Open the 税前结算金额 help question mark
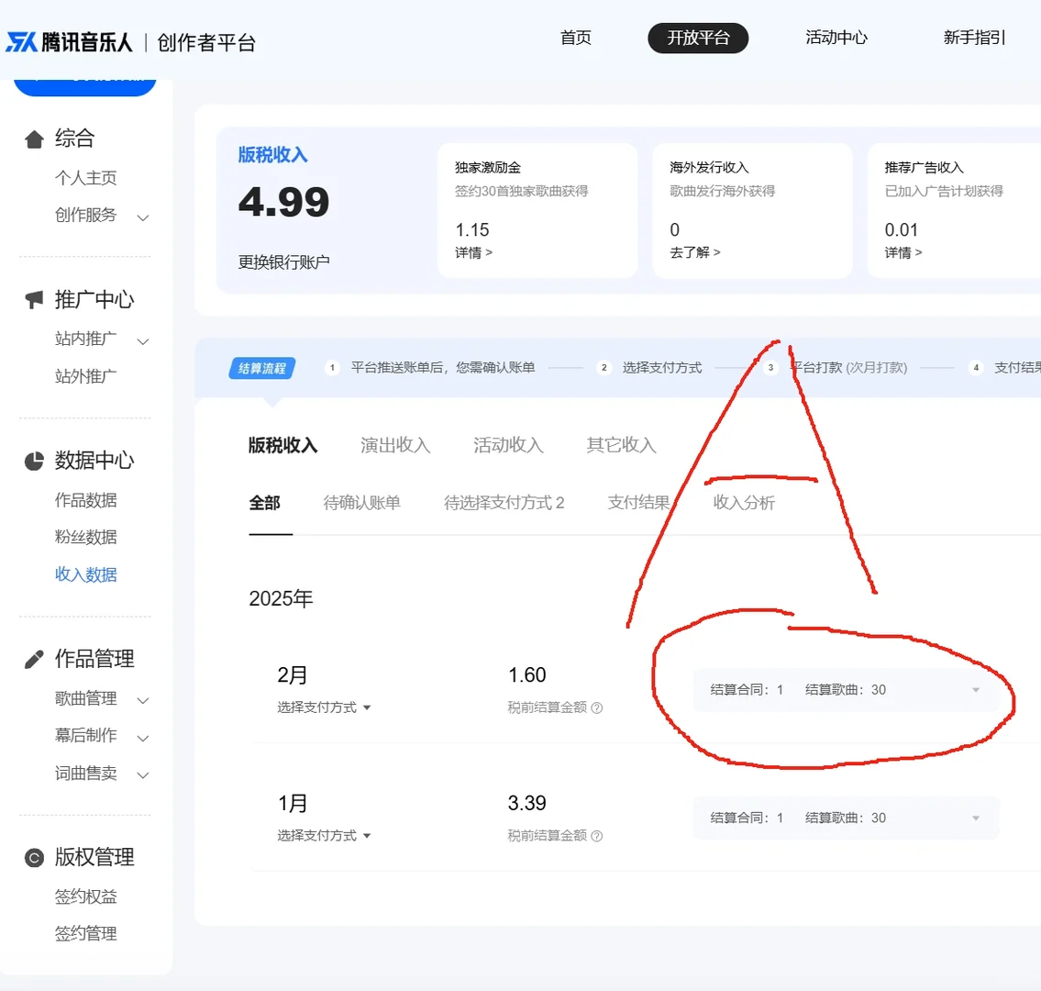 point(596,707)
